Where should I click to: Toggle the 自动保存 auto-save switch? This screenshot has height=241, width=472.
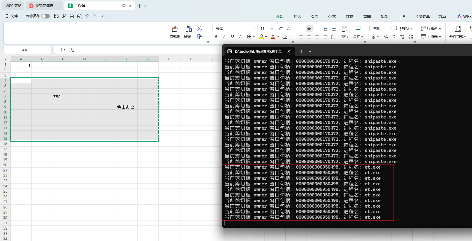46,16
